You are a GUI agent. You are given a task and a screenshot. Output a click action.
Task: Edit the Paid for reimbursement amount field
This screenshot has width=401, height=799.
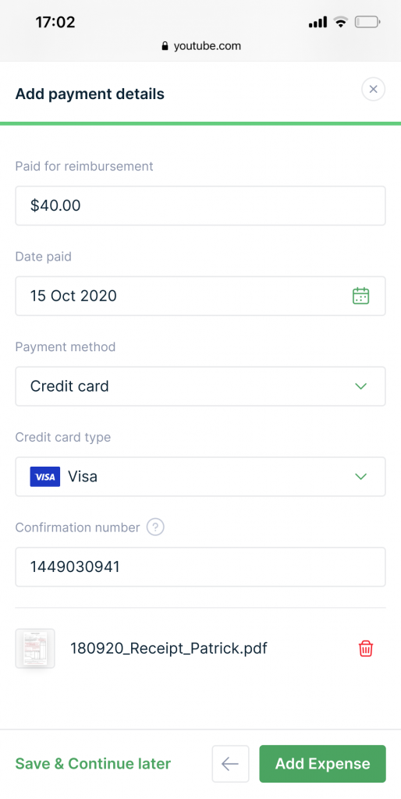click(200, 205)
